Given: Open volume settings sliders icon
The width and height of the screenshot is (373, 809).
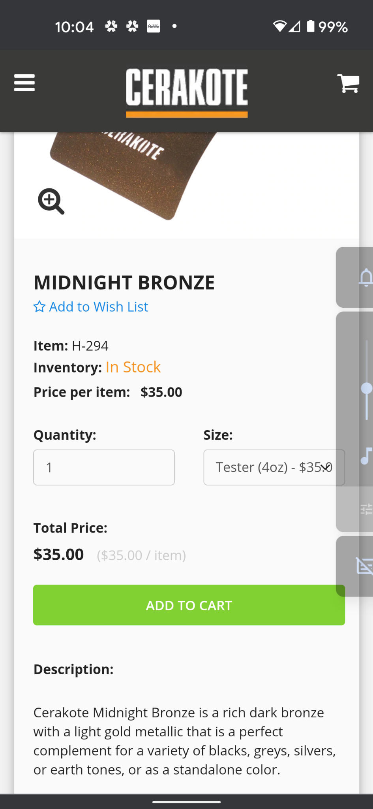Looking at the screenshot, I should (x=366, y=509).
